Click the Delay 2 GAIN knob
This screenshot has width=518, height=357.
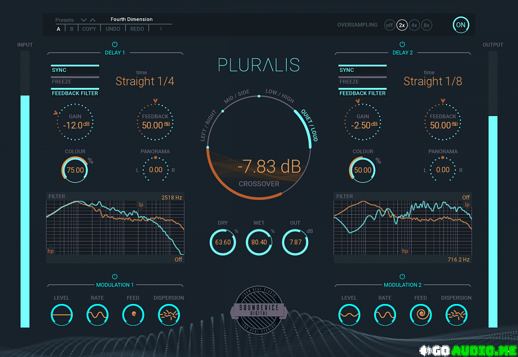[x=363, y=122]
